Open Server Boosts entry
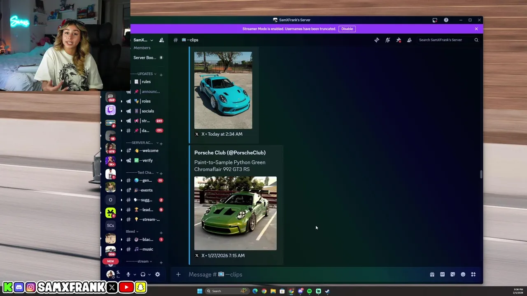Viewport: 527px width, 296px height. (x=148, y=58)
